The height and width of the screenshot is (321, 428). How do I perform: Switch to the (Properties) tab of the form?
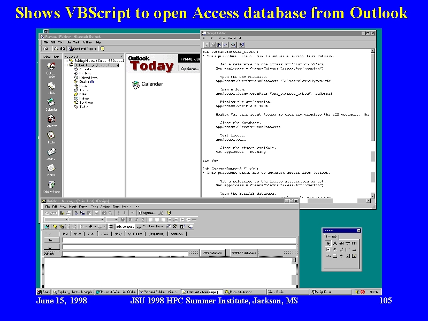point(156,234)
